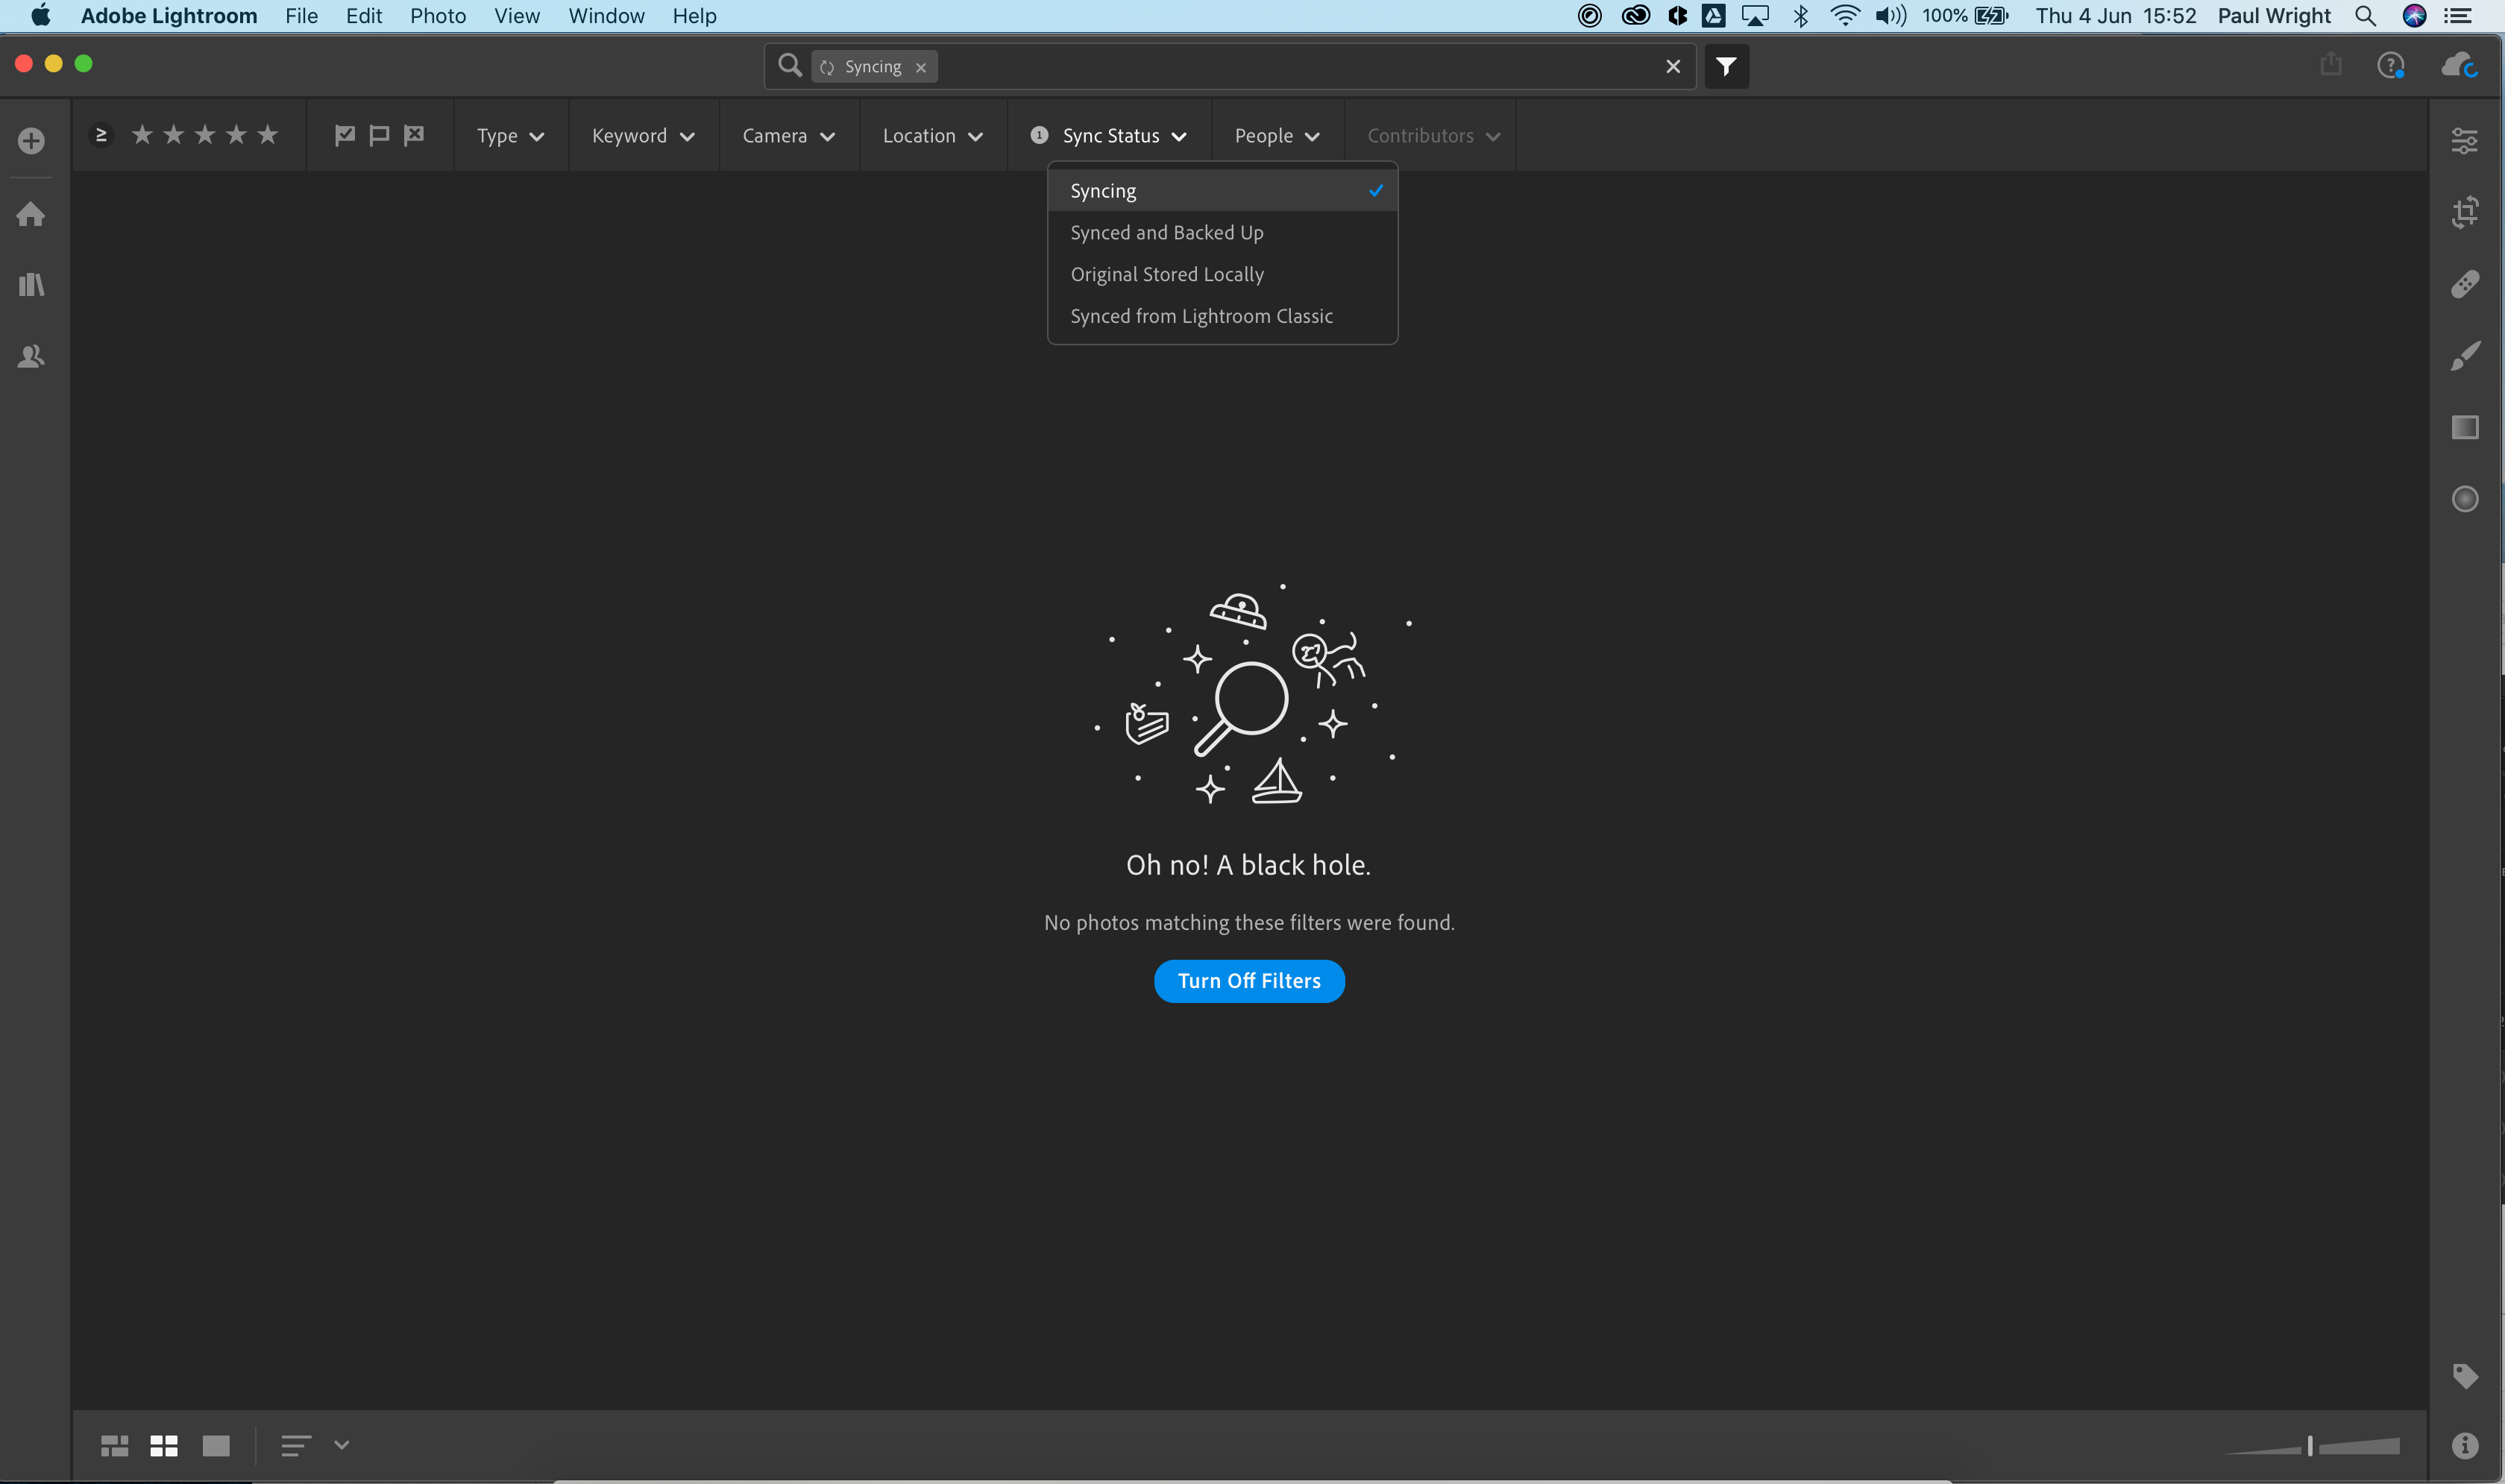
Task: Select the Brush tool on the right panel
Action: [x=2465, y=356]
